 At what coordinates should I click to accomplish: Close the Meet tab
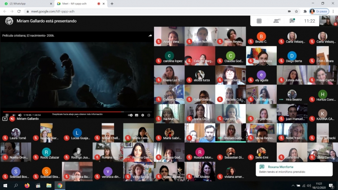pos(104,4)
